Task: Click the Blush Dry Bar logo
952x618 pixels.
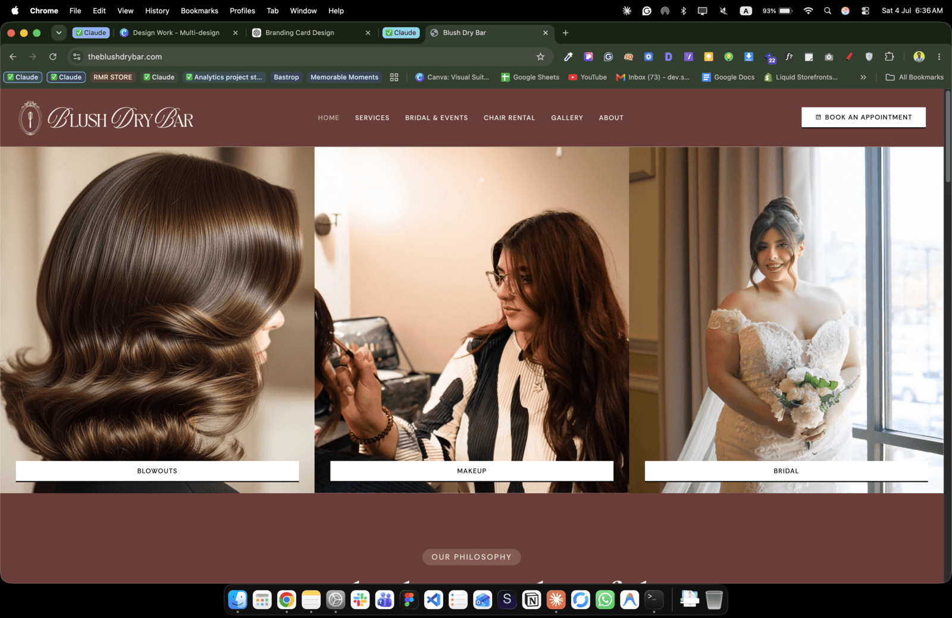Action: tap(107, 118)
